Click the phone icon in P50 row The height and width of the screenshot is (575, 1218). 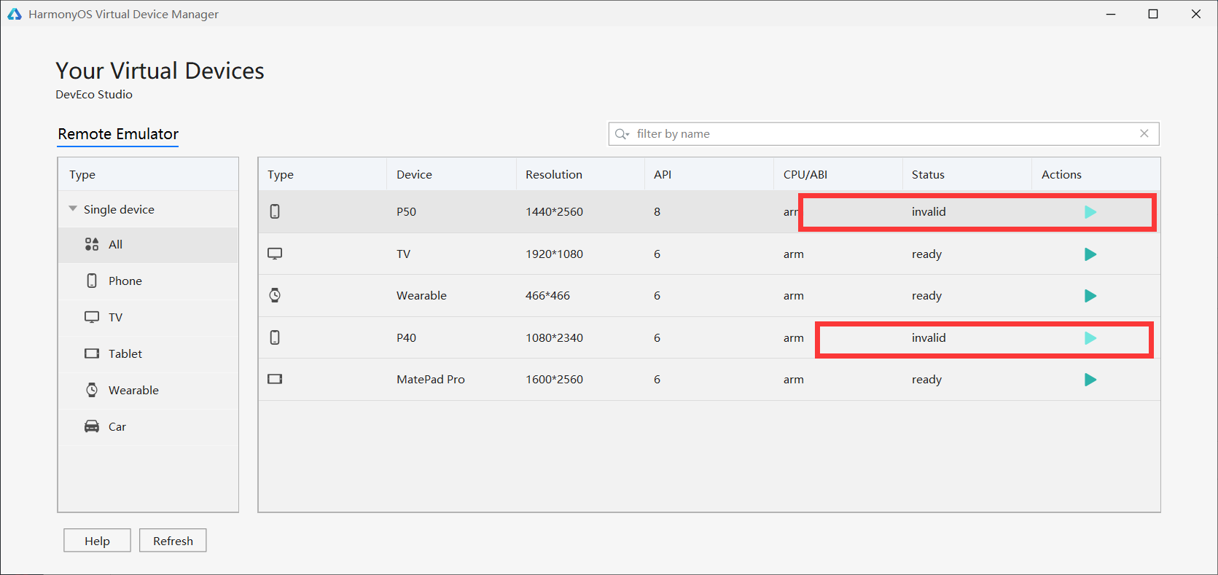click(x=275, y=211)
